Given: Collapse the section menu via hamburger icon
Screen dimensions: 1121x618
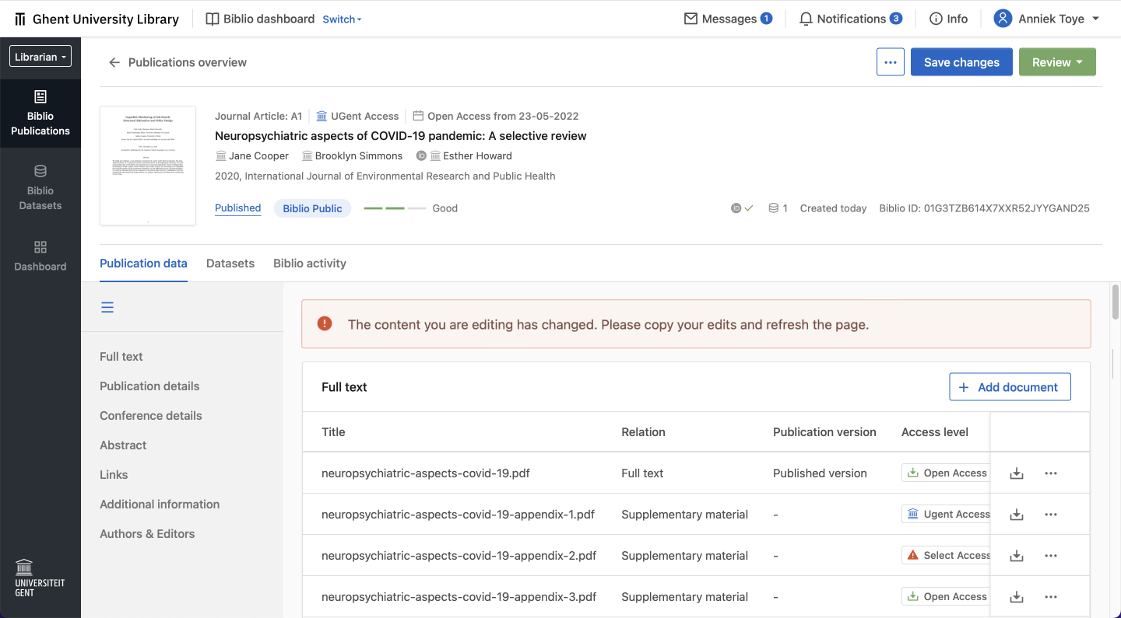Looking at the screenshot, I should click(107, 307).
